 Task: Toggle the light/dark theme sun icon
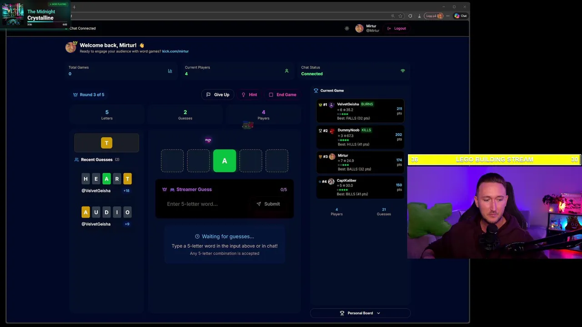[347, 28]
